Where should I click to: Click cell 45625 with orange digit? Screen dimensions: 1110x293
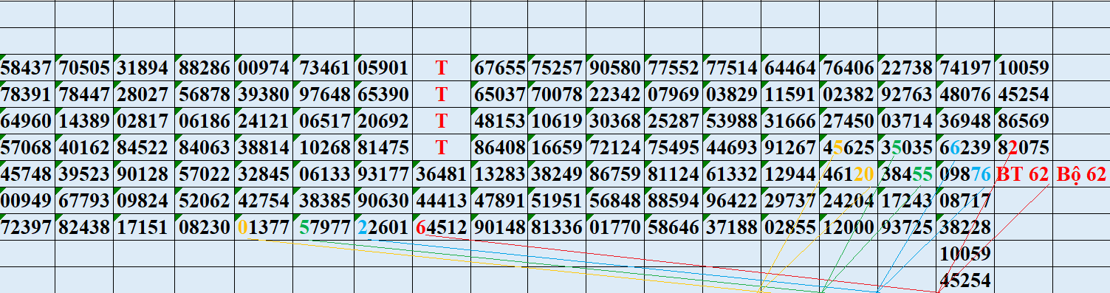849,148
